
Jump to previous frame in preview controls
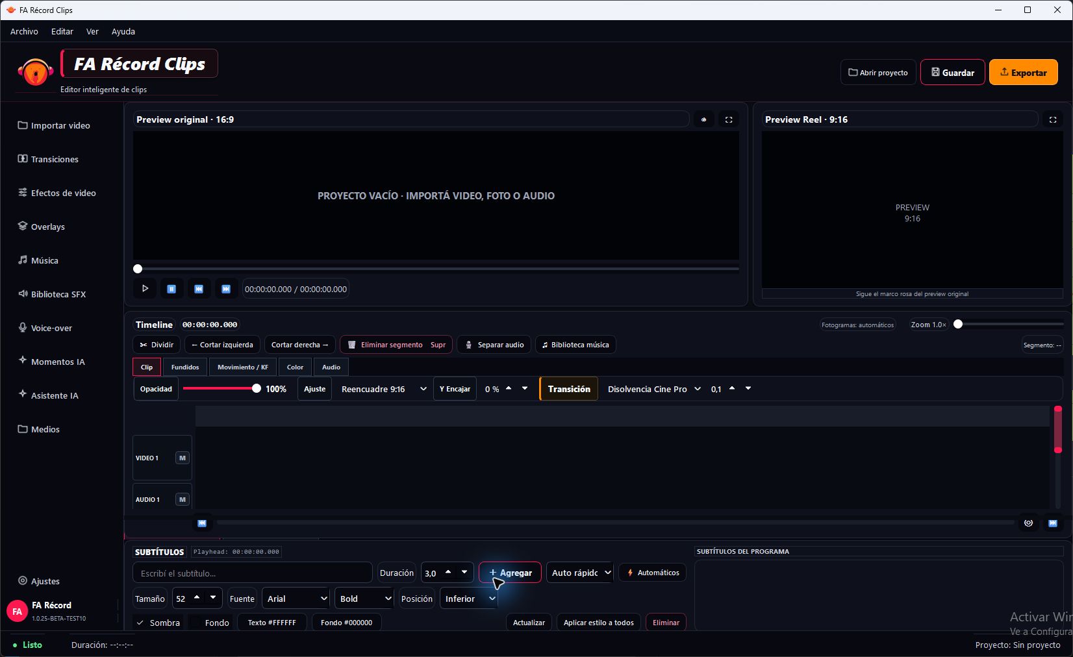pos(199,289)
